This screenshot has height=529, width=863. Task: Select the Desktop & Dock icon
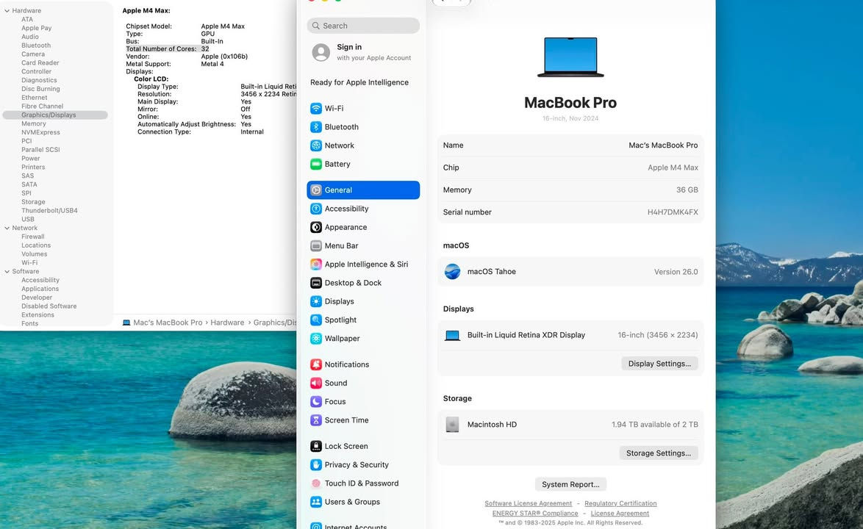[x=316, y=283]
